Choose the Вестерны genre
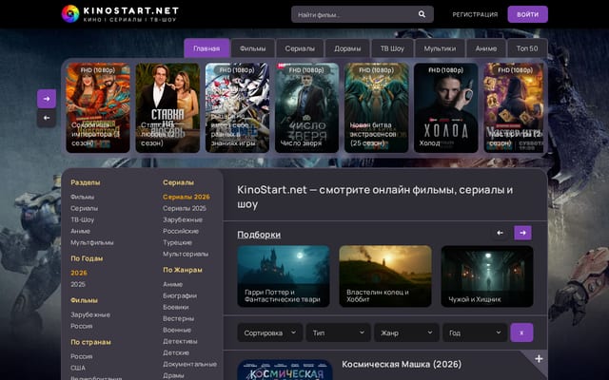Screen dimensions: 609x380 (x=178, y=319)
